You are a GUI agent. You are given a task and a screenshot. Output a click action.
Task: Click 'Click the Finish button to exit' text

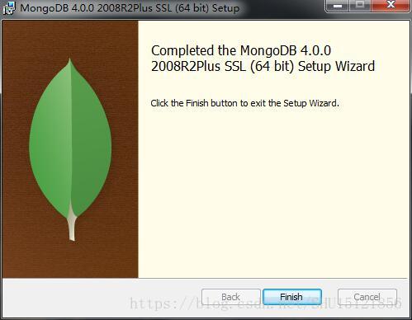point(244,103)
